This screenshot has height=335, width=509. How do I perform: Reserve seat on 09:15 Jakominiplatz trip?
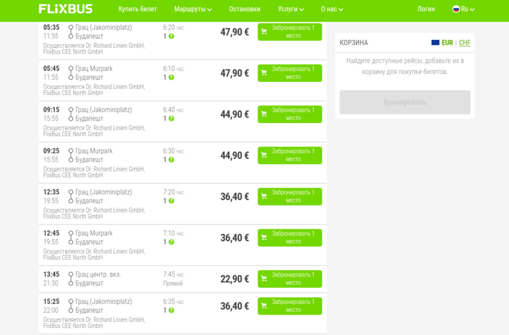pyautogui.click(x=290, y=114)
